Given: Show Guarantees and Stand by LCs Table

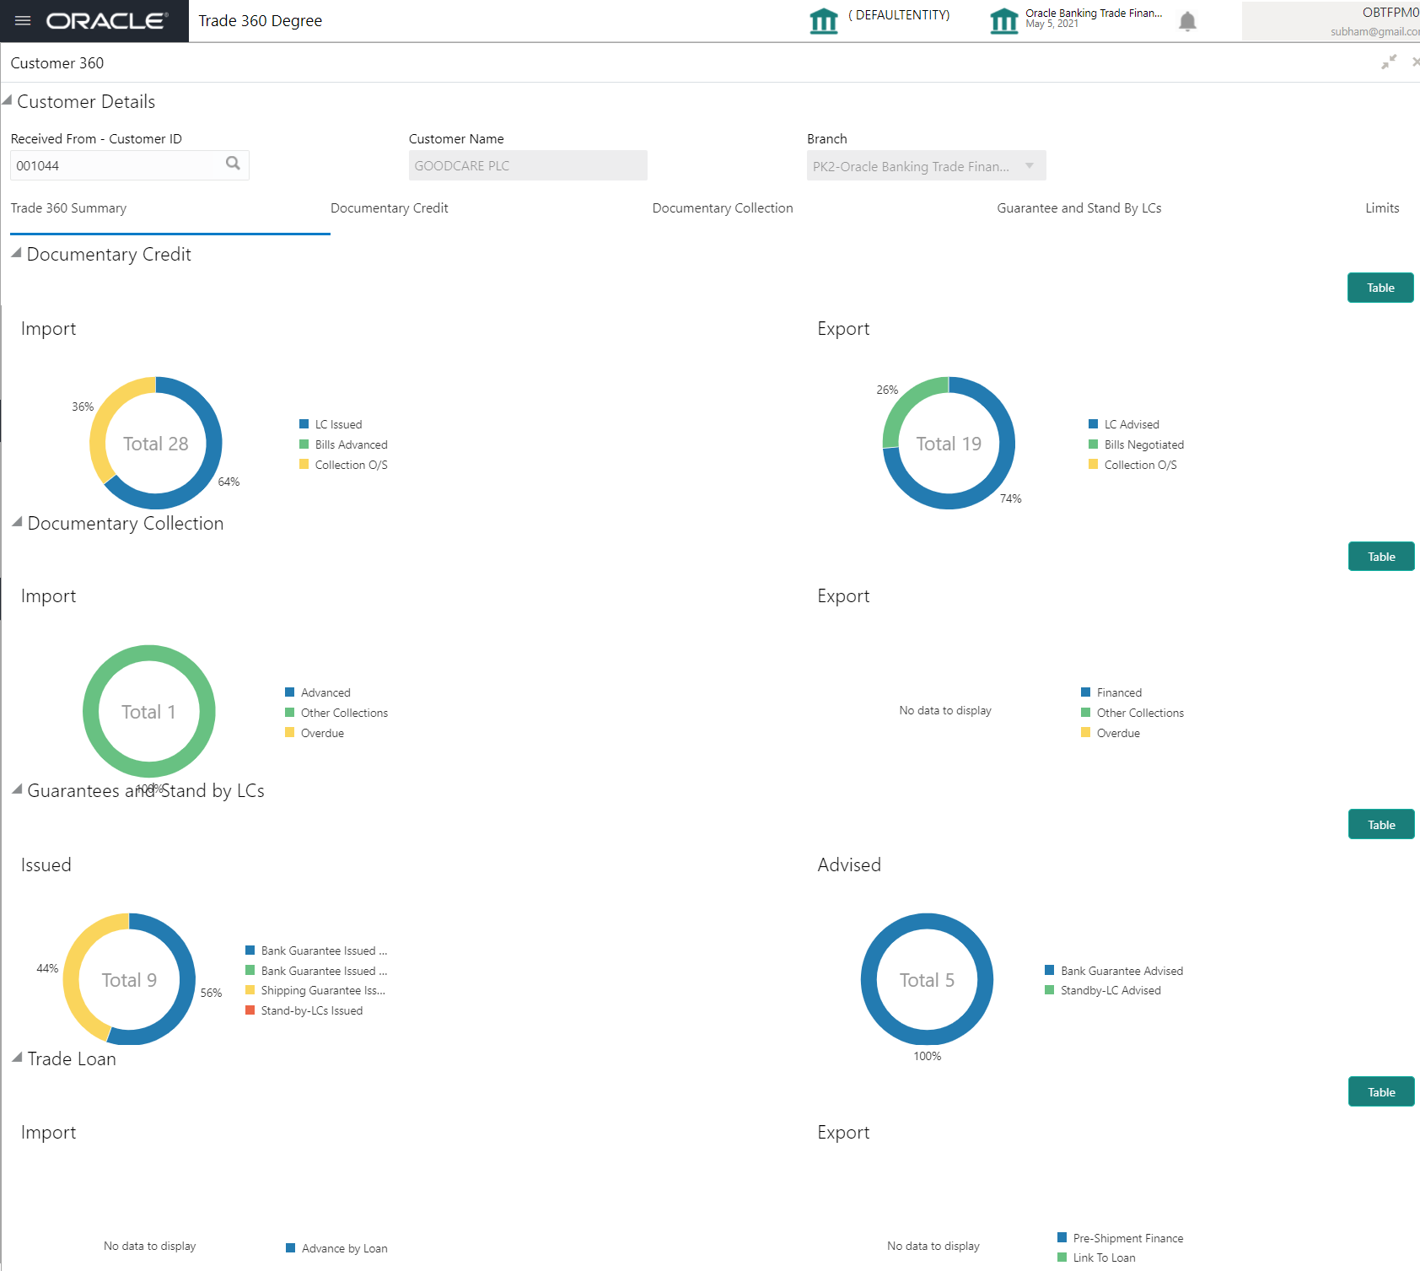Looking at the screenshot, I should pos(1381,825).
